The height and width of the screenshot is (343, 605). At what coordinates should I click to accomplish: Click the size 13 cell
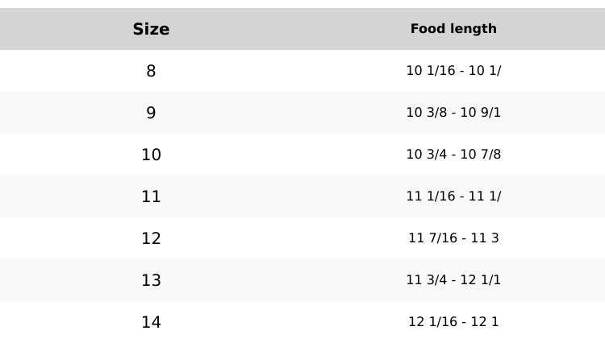click(x=151, y=280)
